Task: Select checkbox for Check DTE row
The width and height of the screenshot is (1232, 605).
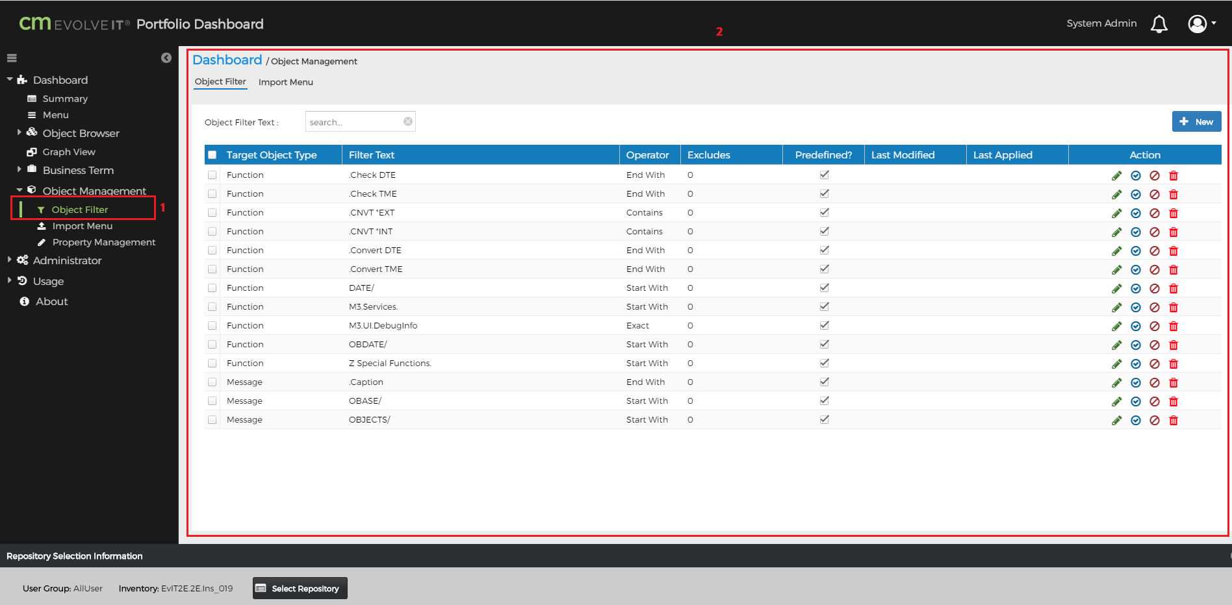Action: click(212, 175)
